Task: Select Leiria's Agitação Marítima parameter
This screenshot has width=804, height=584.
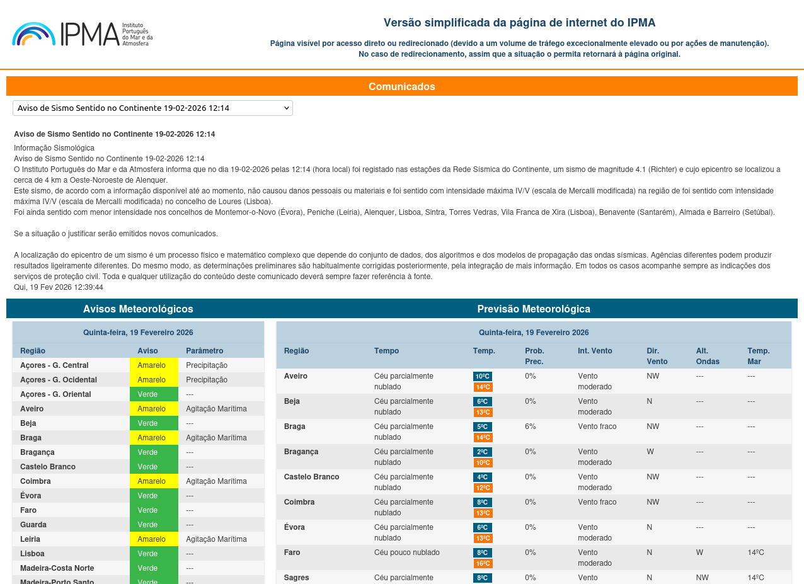Action: click(216, 539)
